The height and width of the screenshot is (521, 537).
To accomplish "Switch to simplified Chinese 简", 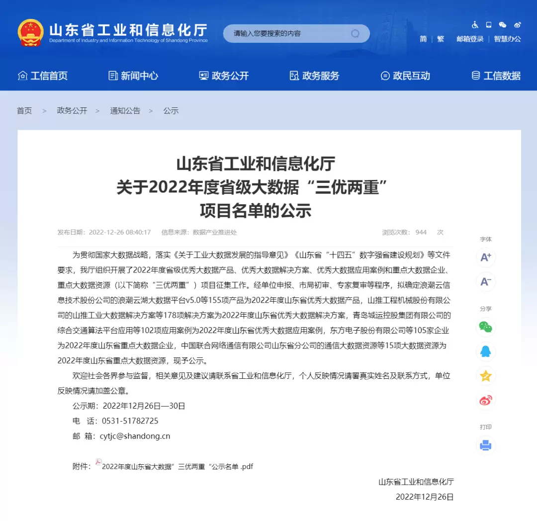I will tap(423, 39).
